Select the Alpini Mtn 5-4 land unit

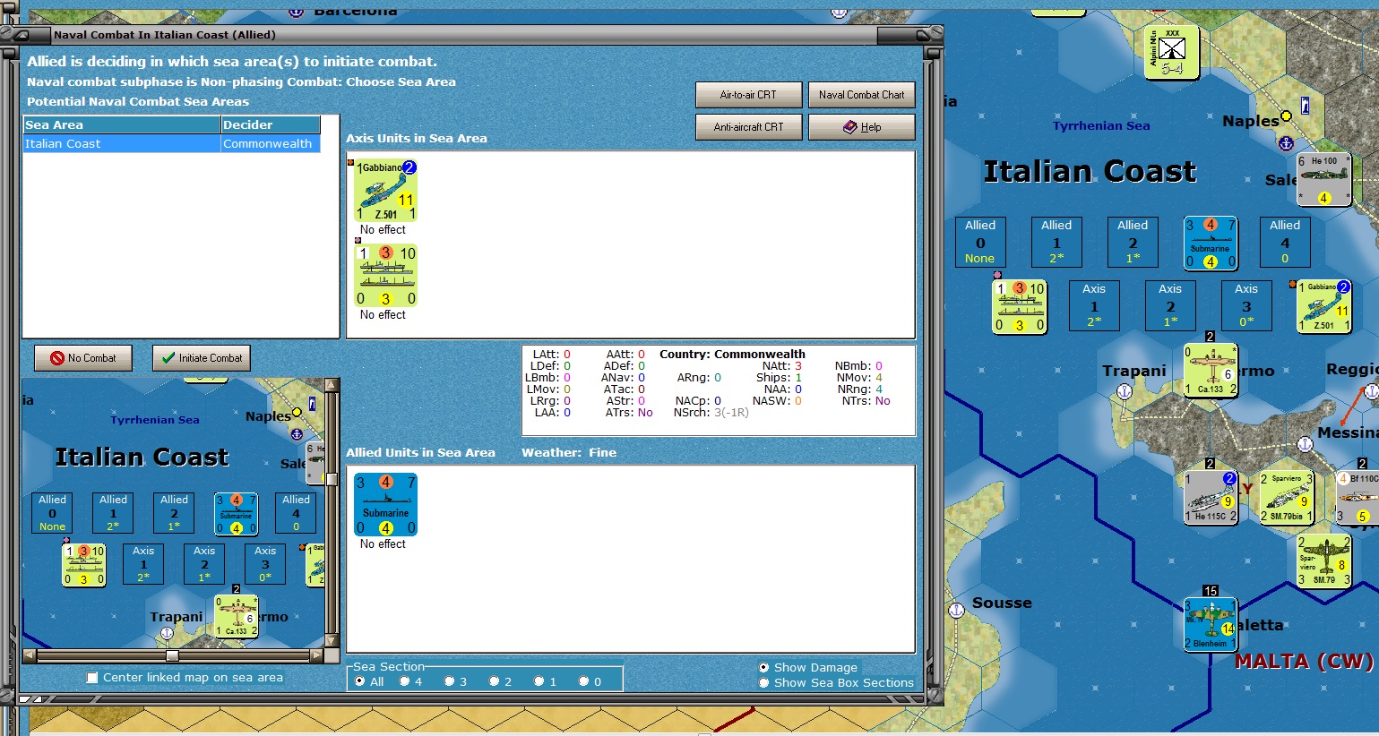click(x=1172, y=53)
